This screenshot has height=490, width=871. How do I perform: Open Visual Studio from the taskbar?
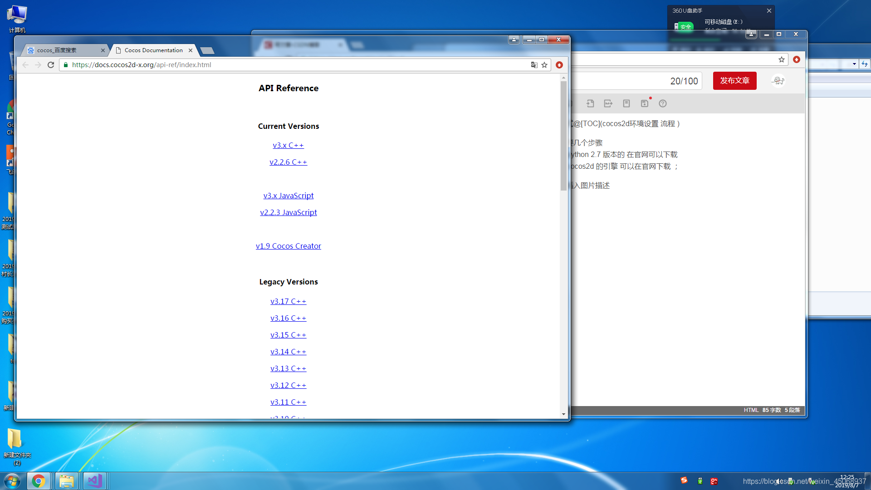point(95,481)
